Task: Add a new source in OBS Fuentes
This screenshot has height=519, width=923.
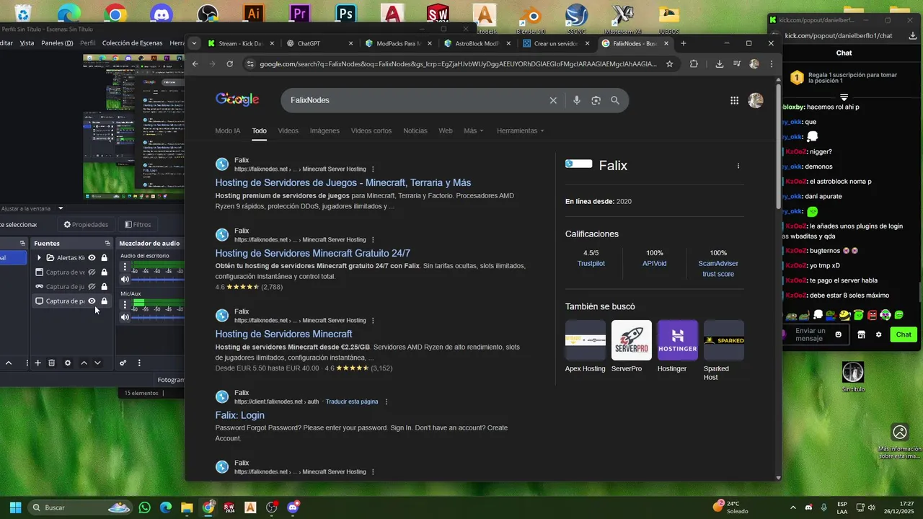Action: coord(37,363)
